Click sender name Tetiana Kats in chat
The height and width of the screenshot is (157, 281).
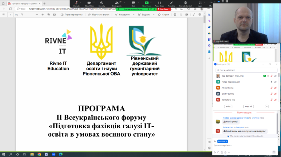(228, 127)
